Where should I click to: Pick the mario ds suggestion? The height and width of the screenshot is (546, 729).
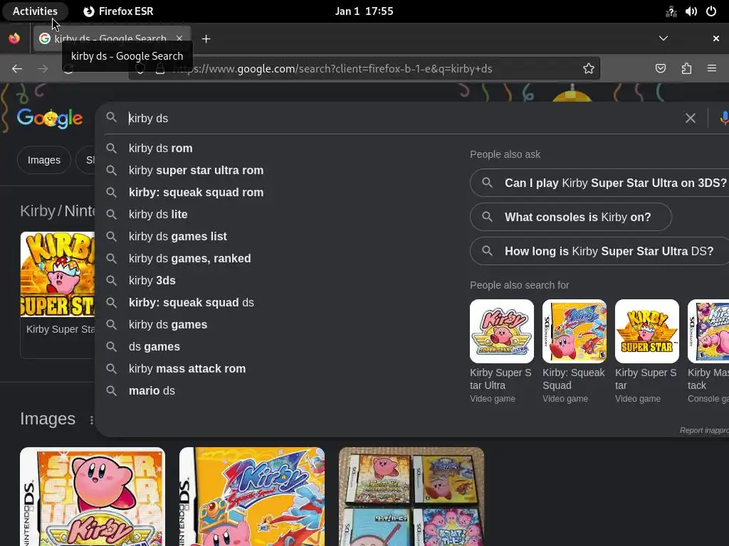(152, 391)
